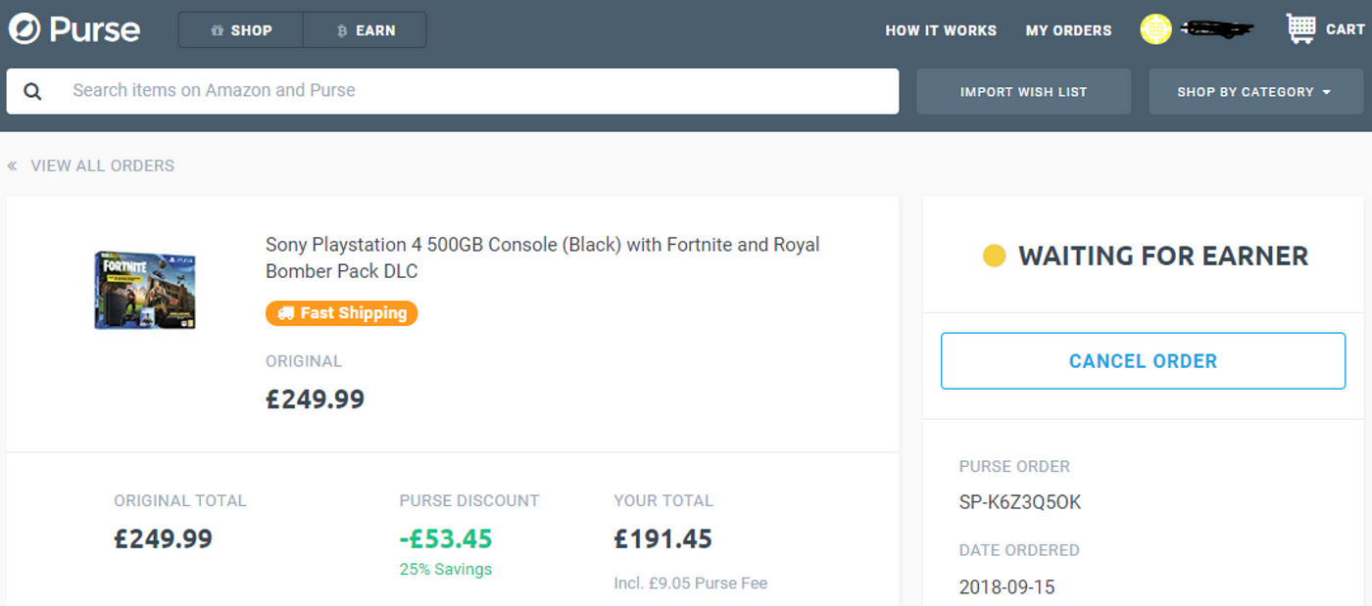This screenshot has height=606, width=1372.
Task: Click the Shop By Category caret arrow
Action: (1326, 92)
